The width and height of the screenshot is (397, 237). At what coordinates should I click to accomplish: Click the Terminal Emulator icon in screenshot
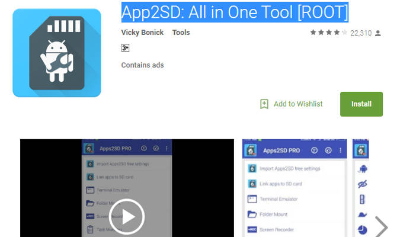pos(252,199)
